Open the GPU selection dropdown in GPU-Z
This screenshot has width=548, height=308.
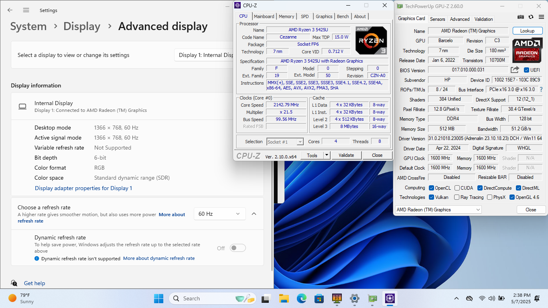[438, 209]
